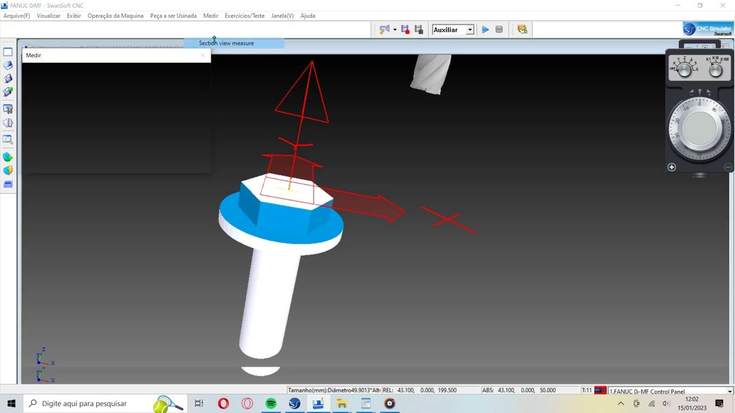Click the blue workpiece with green arrow icon
The width and height of the screenshot is (735, 413).
click(x=8, y=157)
